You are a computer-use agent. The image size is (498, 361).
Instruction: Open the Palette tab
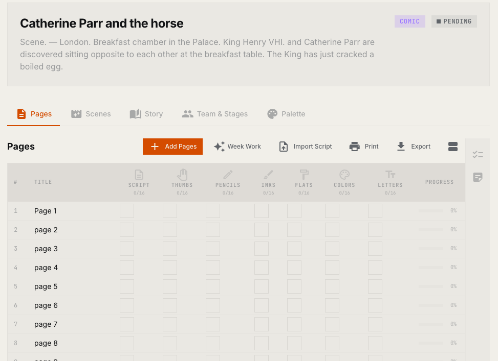click(286, 114)
